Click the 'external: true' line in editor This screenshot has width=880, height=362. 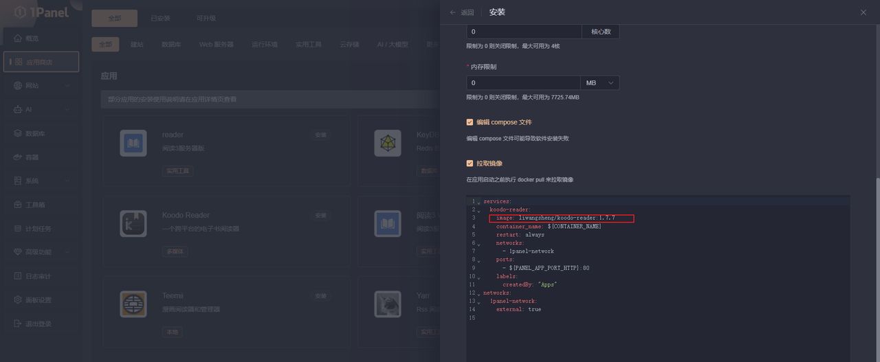[518, 310]
